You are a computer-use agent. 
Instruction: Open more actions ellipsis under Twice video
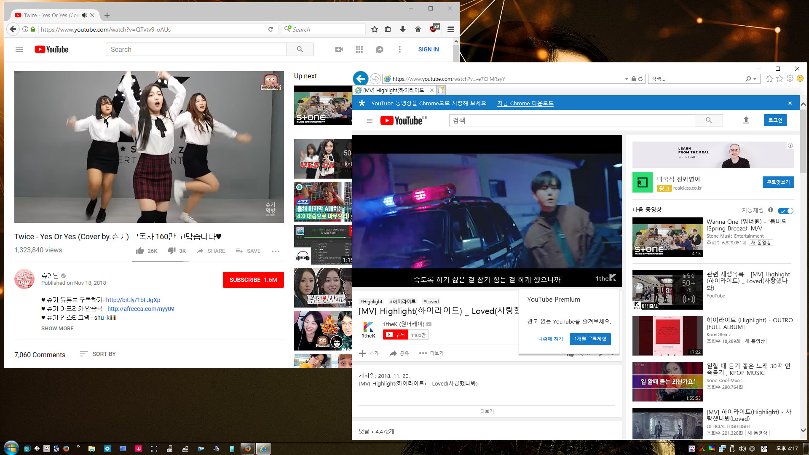point(276,251)
